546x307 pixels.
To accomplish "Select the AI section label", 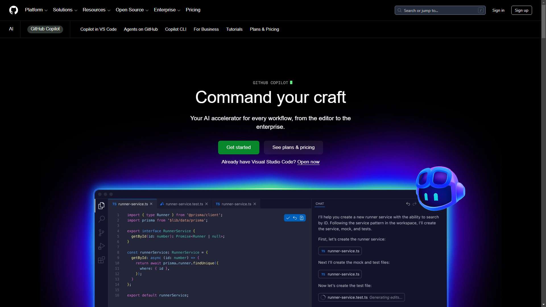I will pyautogui.click(x=11, y=29).
